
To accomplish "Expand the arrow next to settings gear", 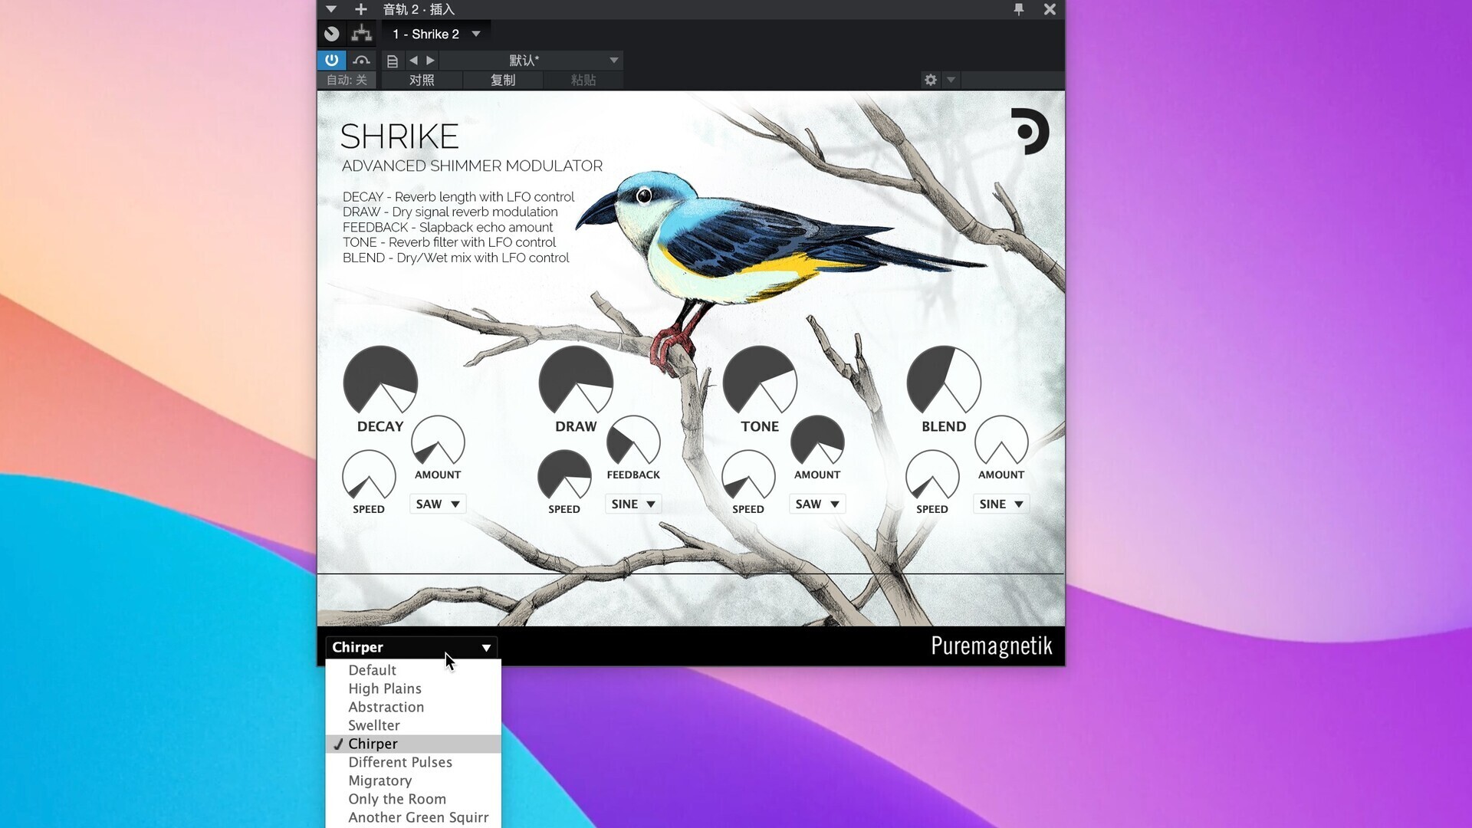I will [951, 80].
